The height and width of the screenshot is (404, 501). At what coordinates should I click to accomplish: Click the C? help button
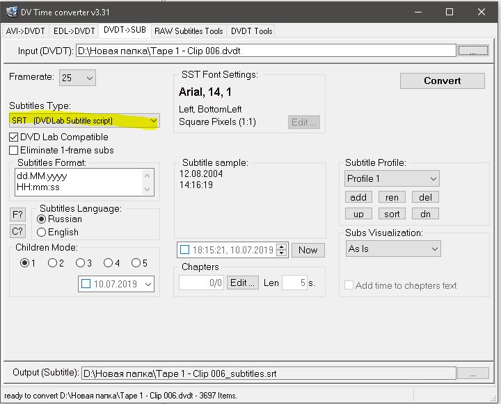17,231
